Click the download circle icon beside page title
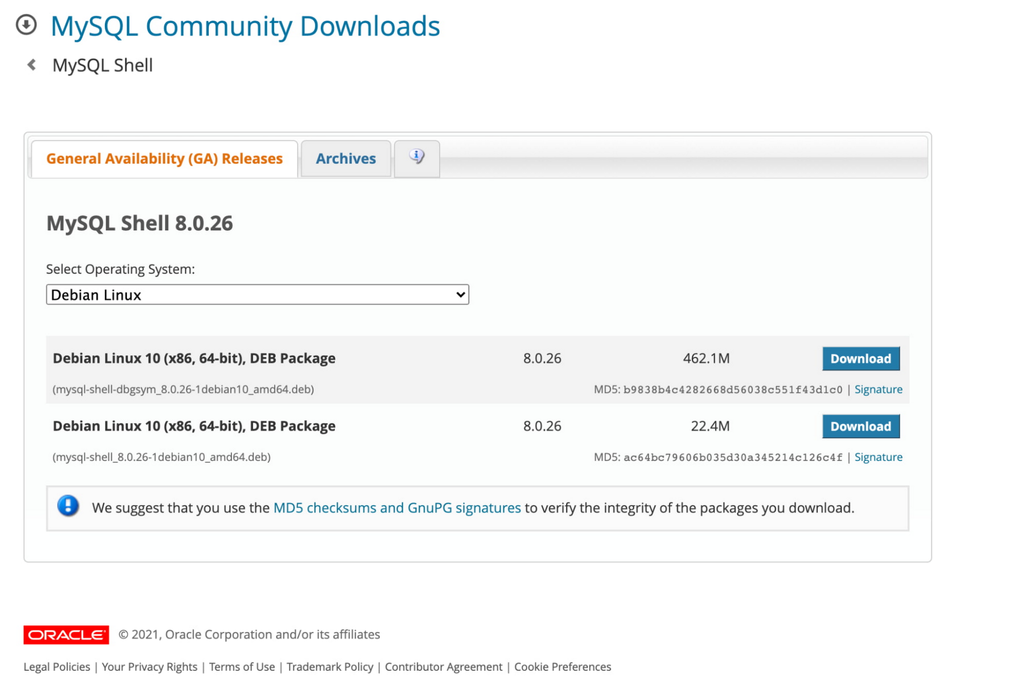1028x699 pixels. pyautogui.click(x=26, y=25)
